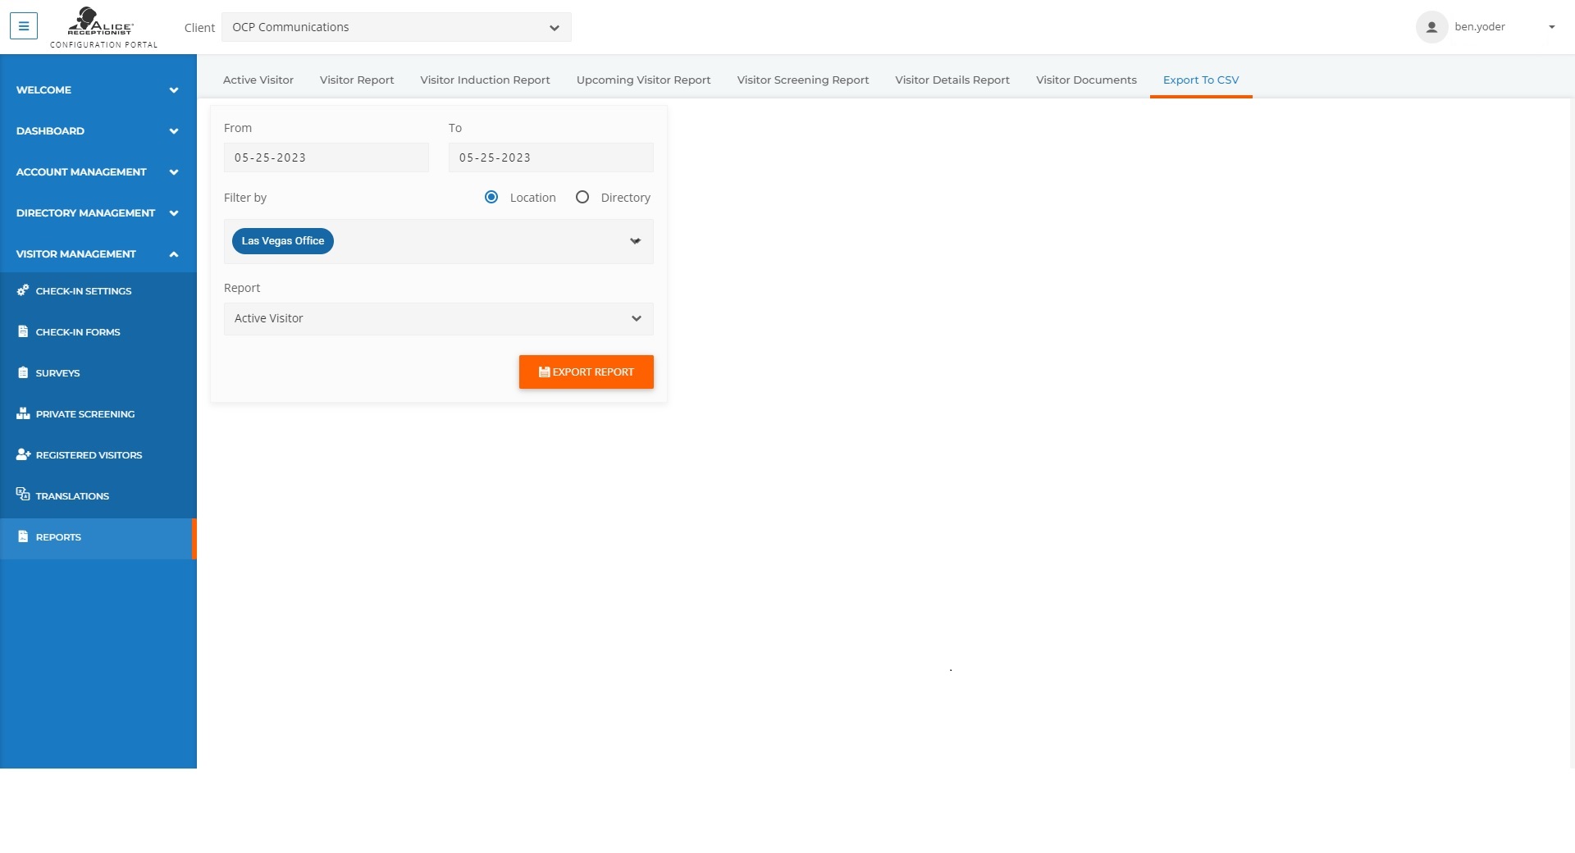Open the Report type dropdown
Image resolution: width=1575 pixels, height=853 pixels.
coord(439,319)
